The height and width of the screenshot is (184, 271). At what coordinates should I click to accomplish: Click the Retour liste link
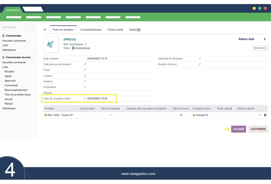(246, 39)
